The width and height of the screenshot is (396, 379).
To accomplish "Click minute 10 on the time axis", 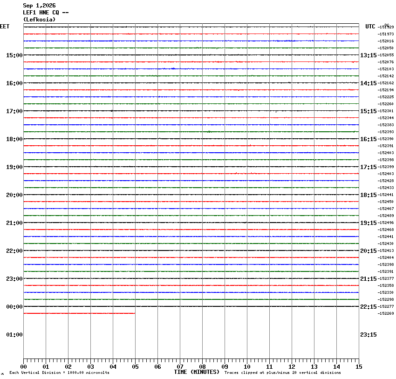I will (247, 367).
